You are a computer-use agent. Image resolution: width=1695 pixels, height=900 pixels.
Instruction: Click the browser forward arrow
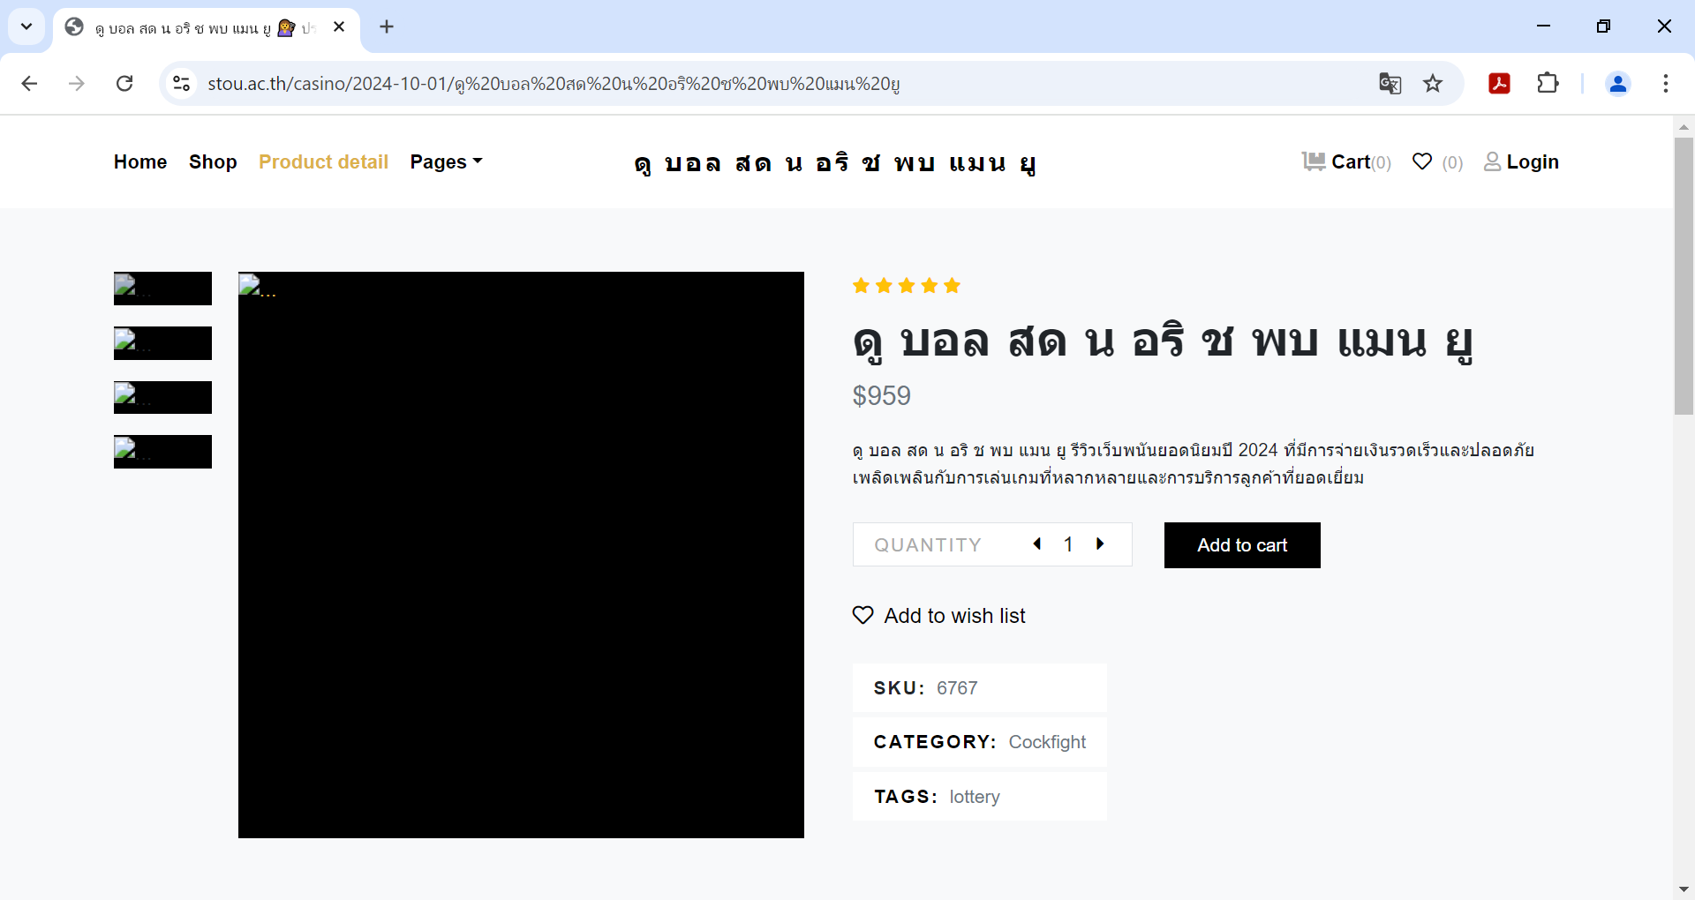coord(77,83)
